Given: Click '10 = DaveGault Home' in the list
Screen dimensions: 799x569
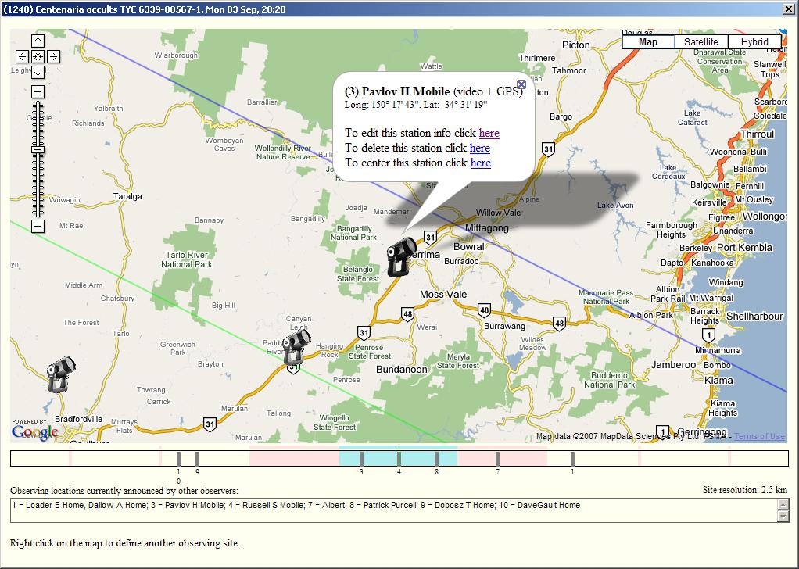Looking at the screenshot, I should click(541, 506).
